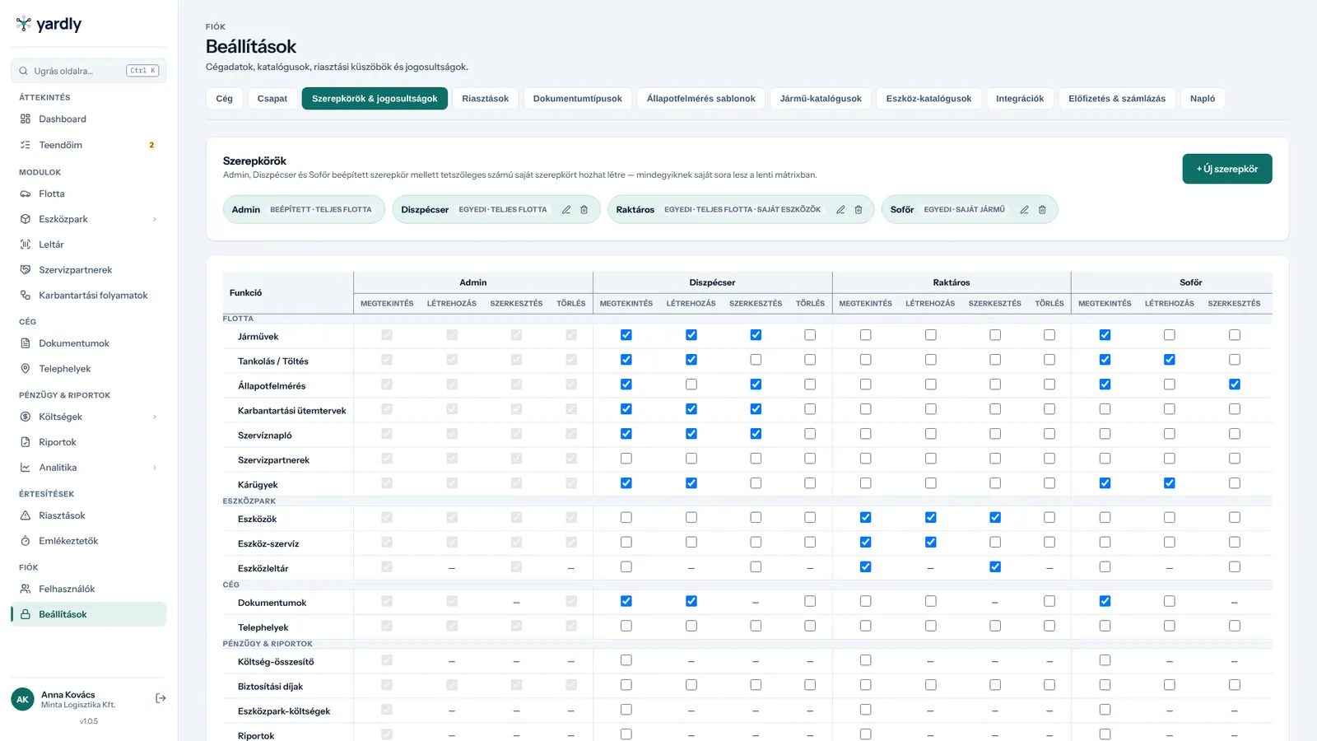Edit the Diszpécser role pencil icon

(x=566, y=210)
